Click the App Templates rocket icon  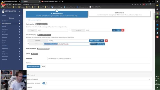click(19, 24)
